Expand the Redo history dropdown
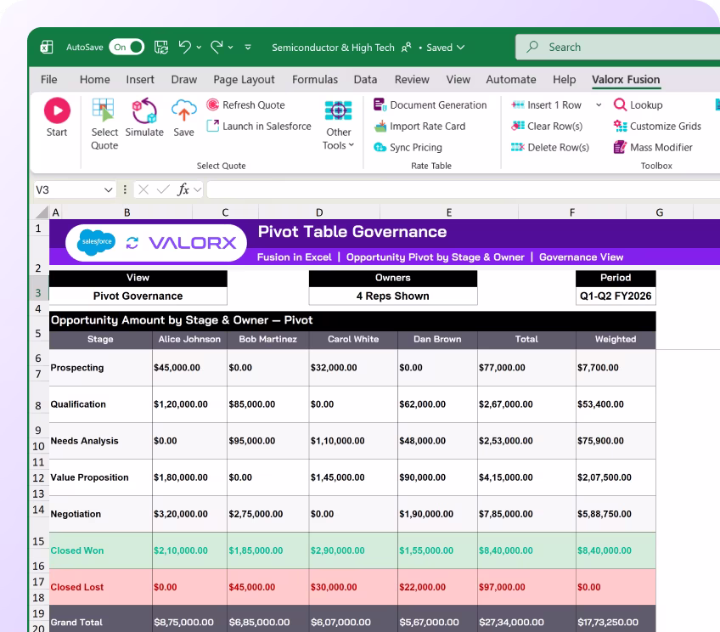Screen dimensions: 720x632 coord(230,48)
